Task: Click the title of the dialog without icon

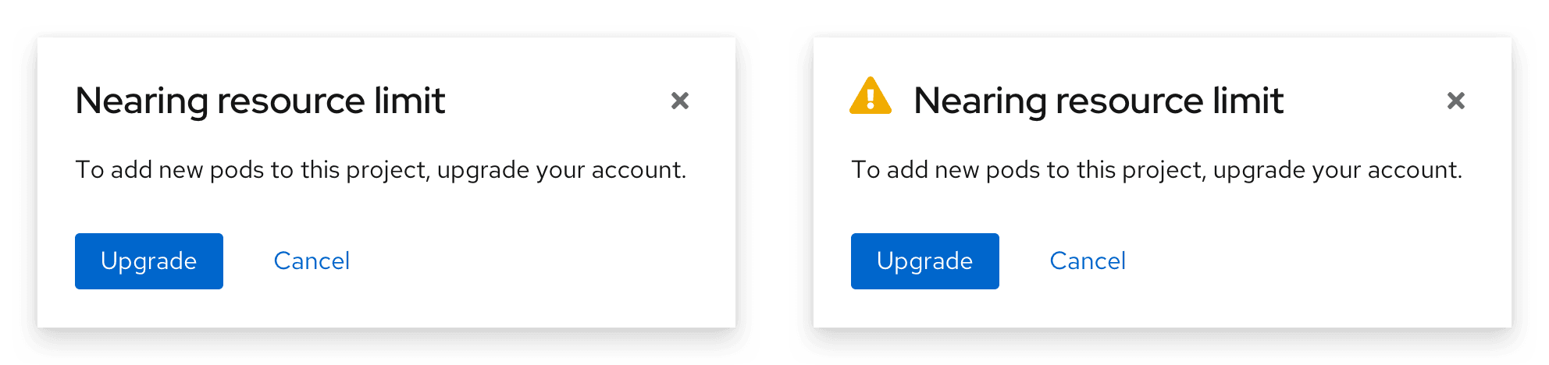Action: click(260, 101)
